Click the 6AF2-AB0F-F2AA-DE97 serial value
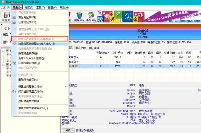201x133 pixels. click(122, 111)
